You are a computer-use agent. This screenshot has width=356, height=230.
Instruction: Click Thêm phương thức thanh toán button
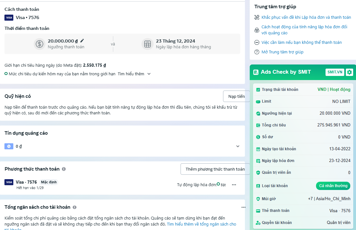[215, 169]
